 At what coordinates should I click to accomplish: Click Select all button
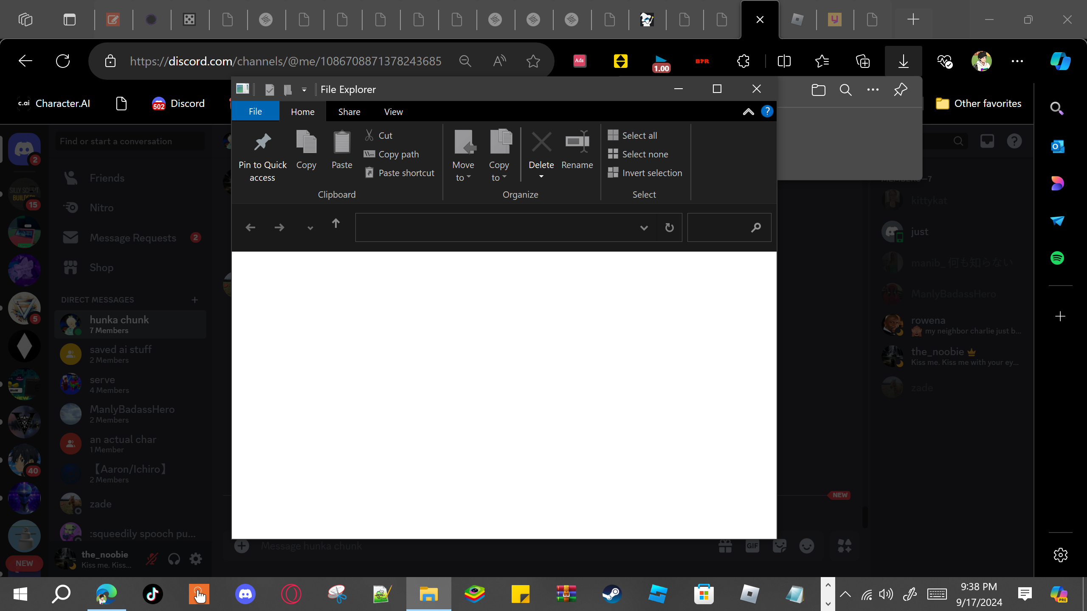tap(639, 136)
